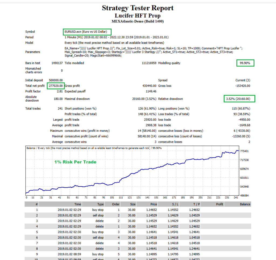Screen dimensions: 276x260
Task: Select the Lucifer HFT Prop heading
Action: (138, 16)
